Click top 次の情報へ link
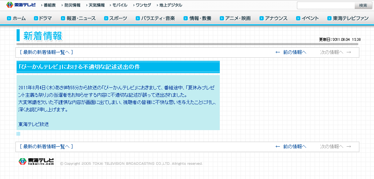Screen dimensions: 374x179 tap(335, 52)
